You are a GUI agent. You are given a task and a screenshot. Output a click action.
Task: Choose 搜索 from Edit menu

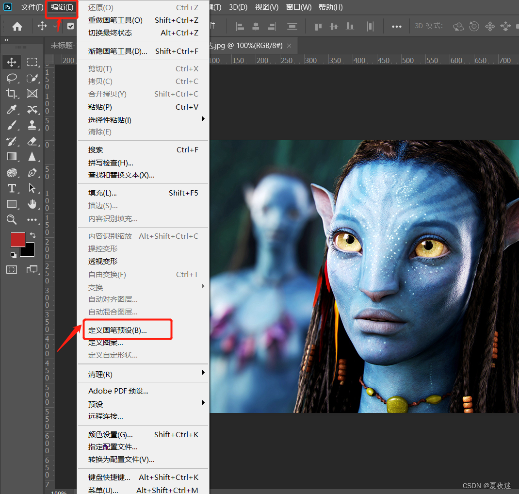[x=143, y=149]
